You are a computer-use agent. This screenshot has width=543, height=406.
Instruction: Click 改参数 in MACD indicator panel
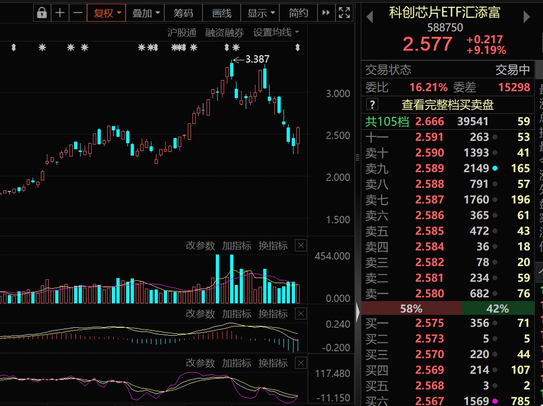[x=200, y=314]
